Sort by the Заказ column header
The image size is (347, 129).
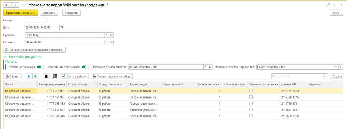20,84
